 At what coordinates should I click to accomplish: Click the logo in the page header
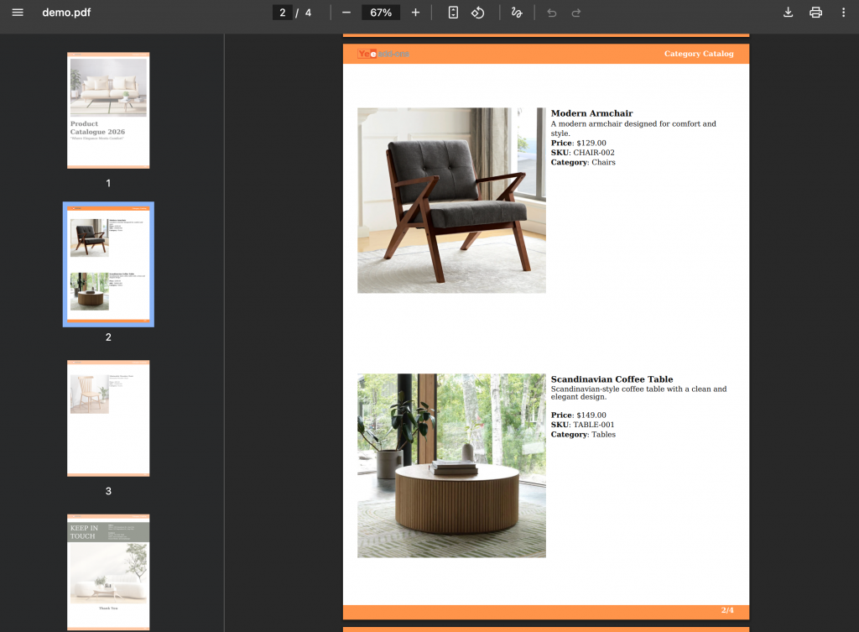click(x=383, y=54)
